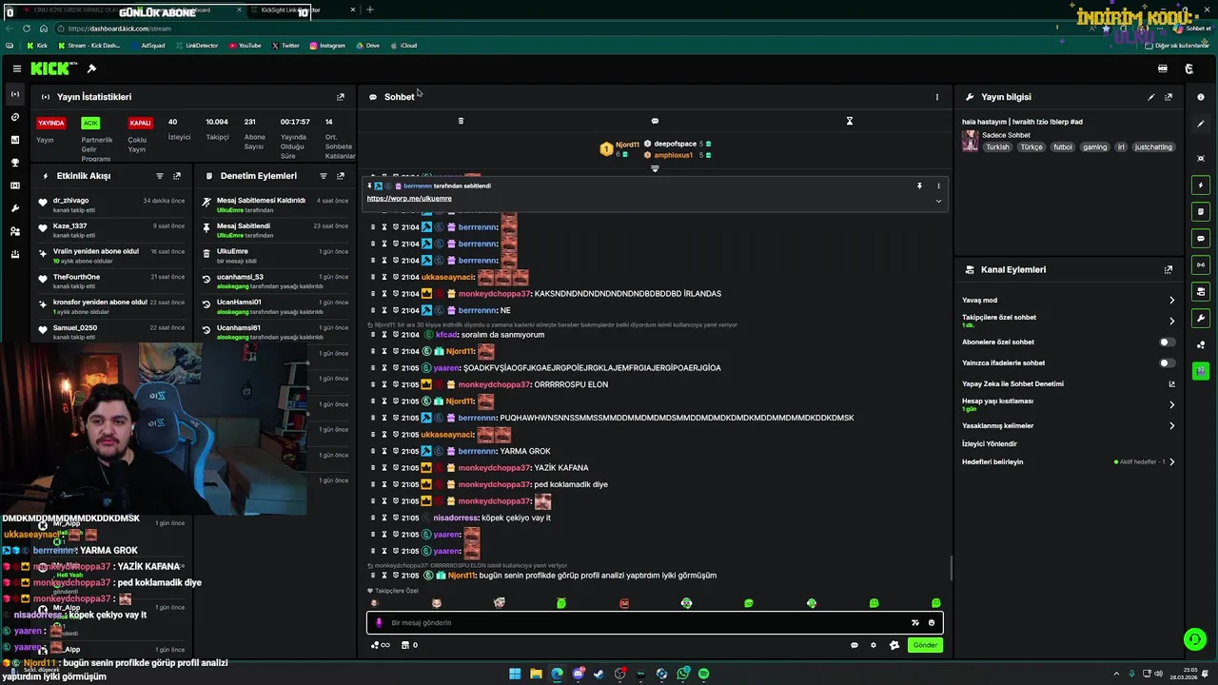Toggle audit log widget in right sidebar

point(1201,212)
